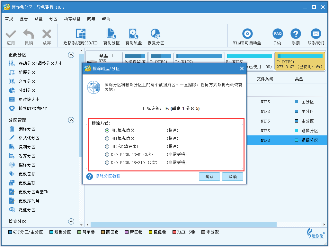
Task: Select 更改簇大小 in sidebar
Action: click(x=24, y=100)
